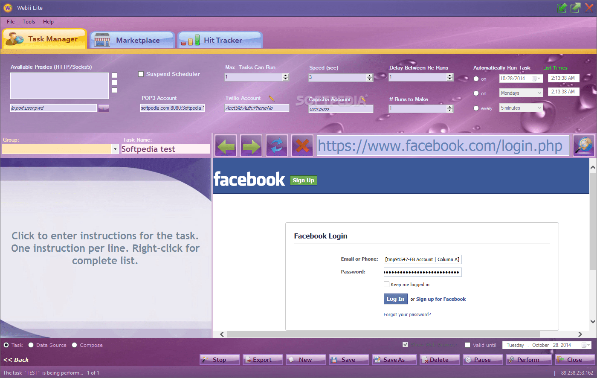The height and width of the screenshot is (378, 597).
Task: Increase the Max. Tasks Can Run stepper
Action: click(x=286, y=76)
